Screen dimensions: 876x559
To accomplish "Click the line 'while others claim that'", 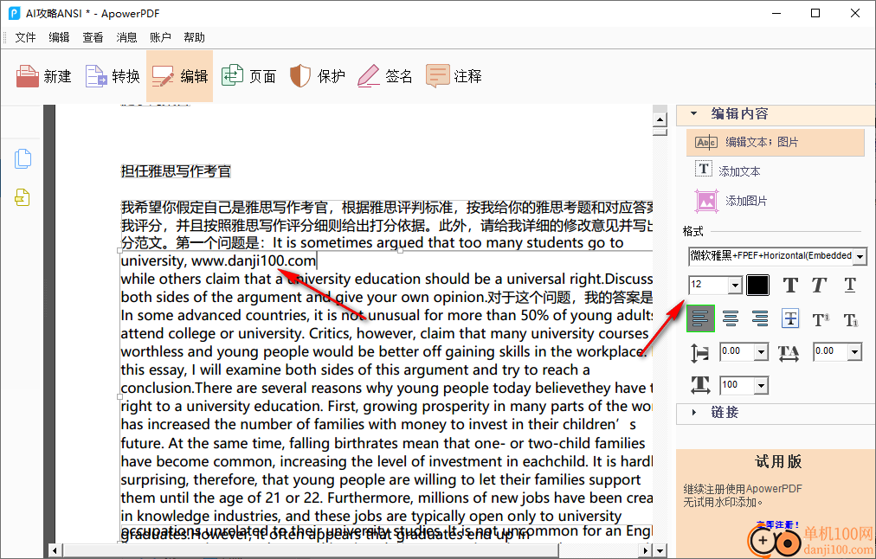I will pos(387,279).
